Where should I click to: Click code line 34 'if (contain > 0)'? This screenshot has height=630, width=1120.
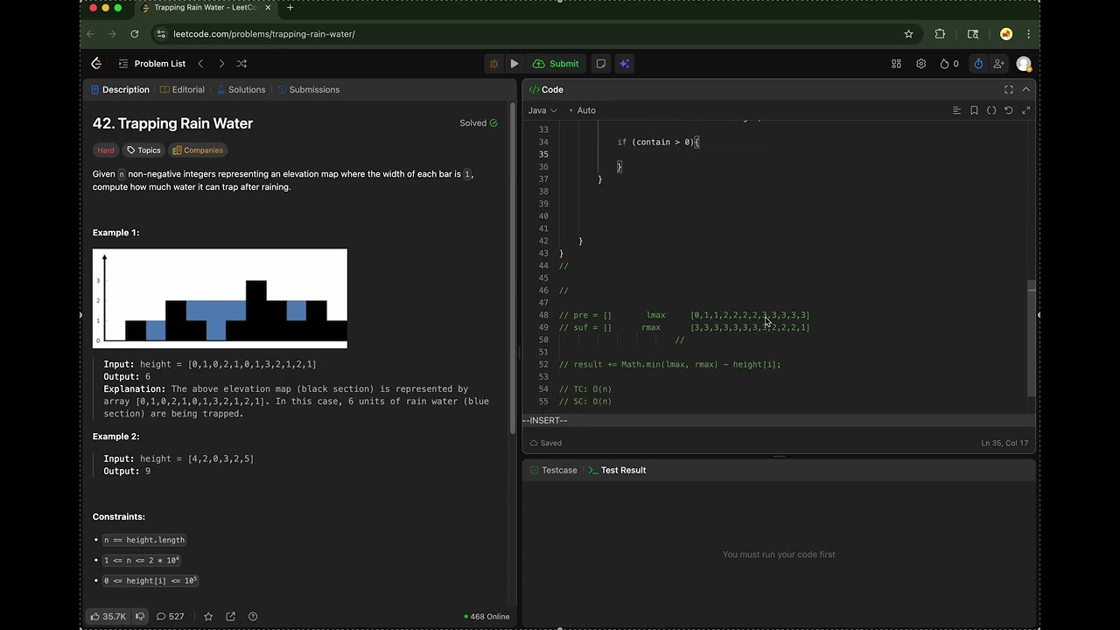pyautogui.click(x=658, y=142)
